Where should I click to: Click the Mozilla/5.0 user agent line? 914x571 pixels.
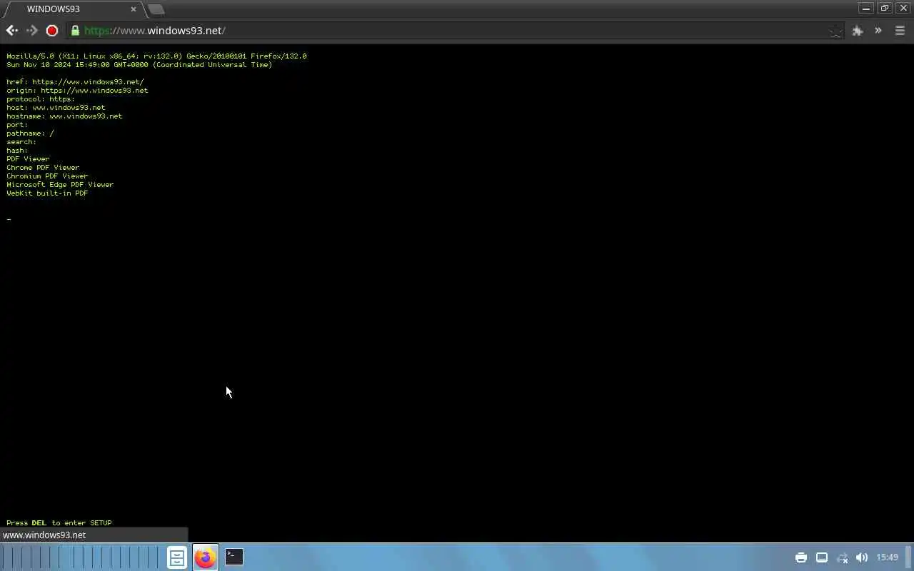coord(156,56)
